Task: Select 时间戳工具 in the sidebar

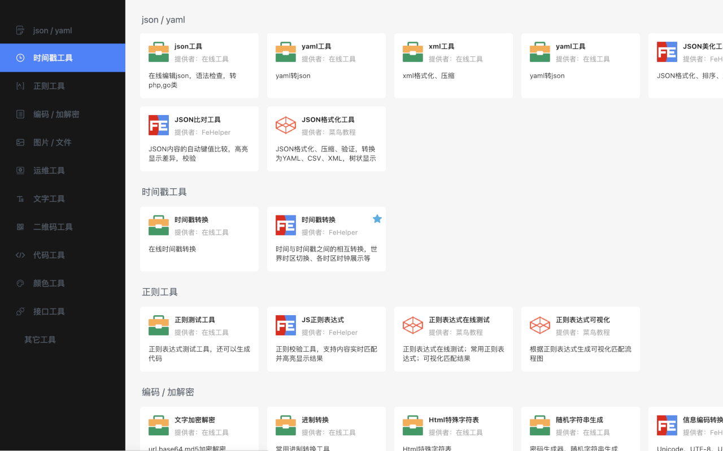Action: [63, 58]
